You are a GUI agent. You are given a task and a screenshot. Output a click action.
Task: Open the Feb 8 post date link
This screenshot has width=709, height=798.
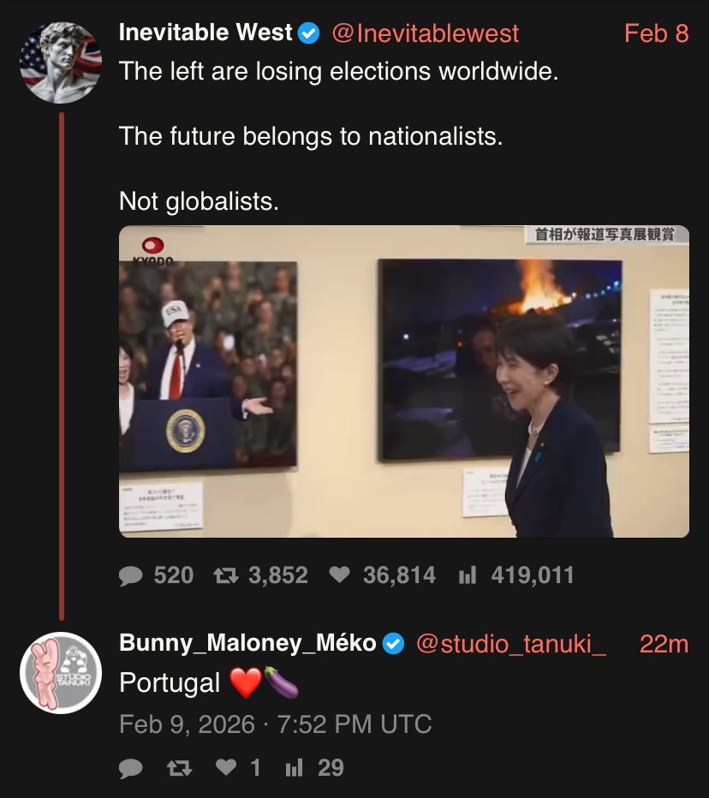[656, 33]
